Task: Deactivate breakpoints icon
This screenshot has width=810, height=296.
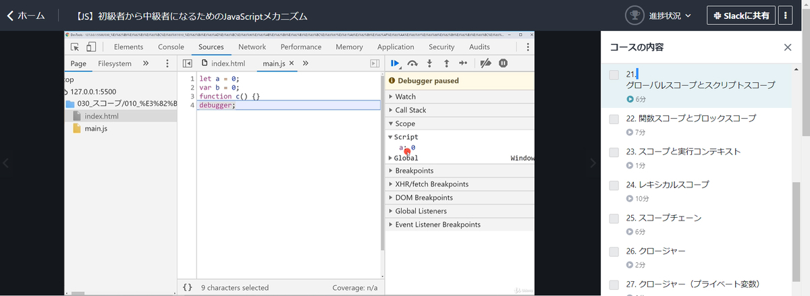Action: coord(485,63)
